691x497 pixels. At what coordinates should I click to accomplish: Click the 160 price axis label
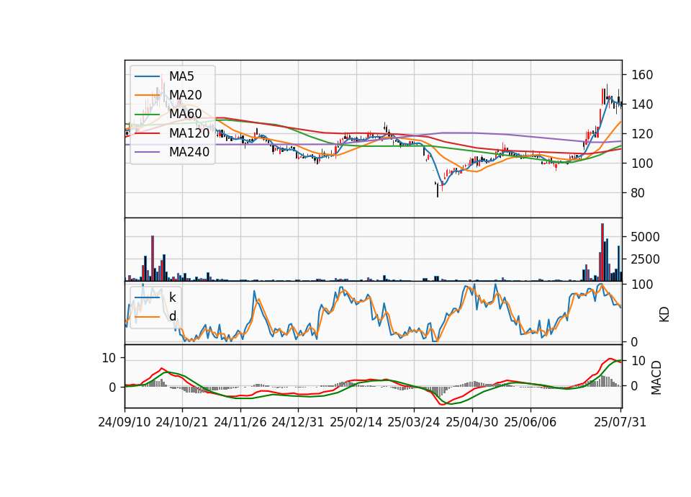(x=642, y=75)
